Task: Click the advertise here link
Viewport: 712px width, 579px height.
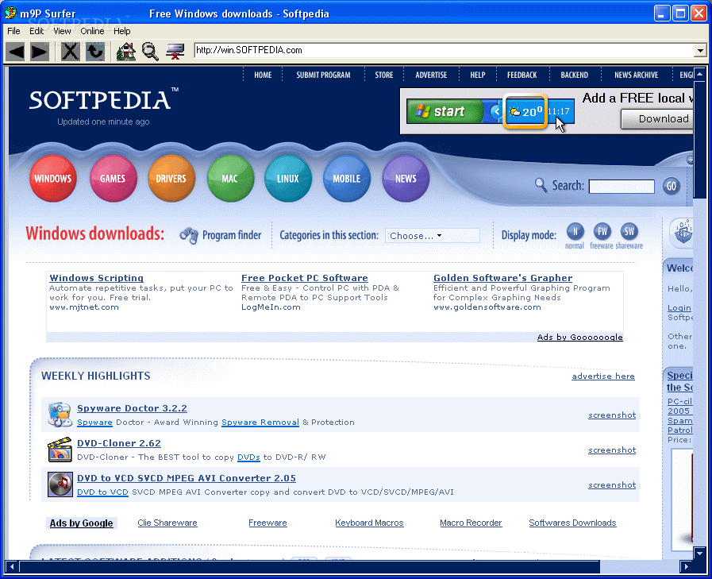Action: tap(603, 376)
